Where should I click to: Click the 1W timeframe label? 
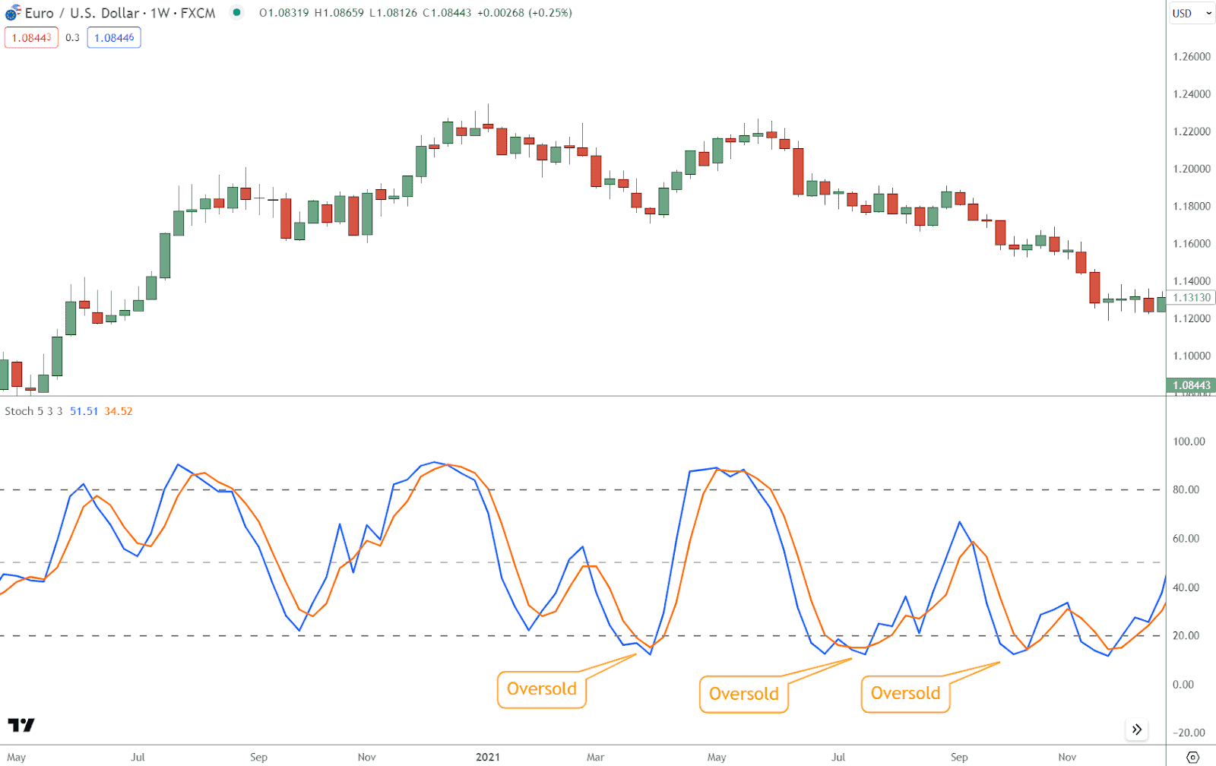[x=160, y=13]
